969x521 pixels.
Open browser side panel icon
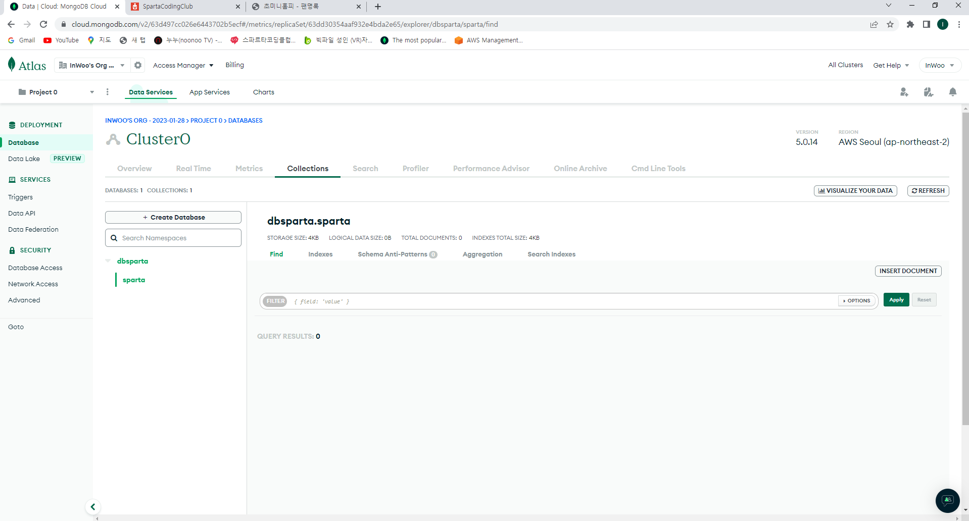pos(927,24)
